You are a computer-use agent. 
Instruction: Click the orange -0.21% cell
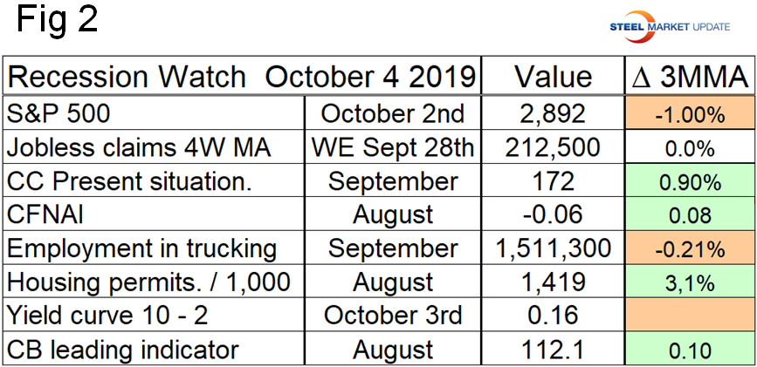pyautogui.click(x=690, y=249)
